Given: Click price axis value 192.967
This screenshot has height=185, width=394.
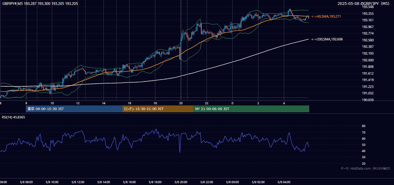Looking at the screenshot, I should coord(367,27).
